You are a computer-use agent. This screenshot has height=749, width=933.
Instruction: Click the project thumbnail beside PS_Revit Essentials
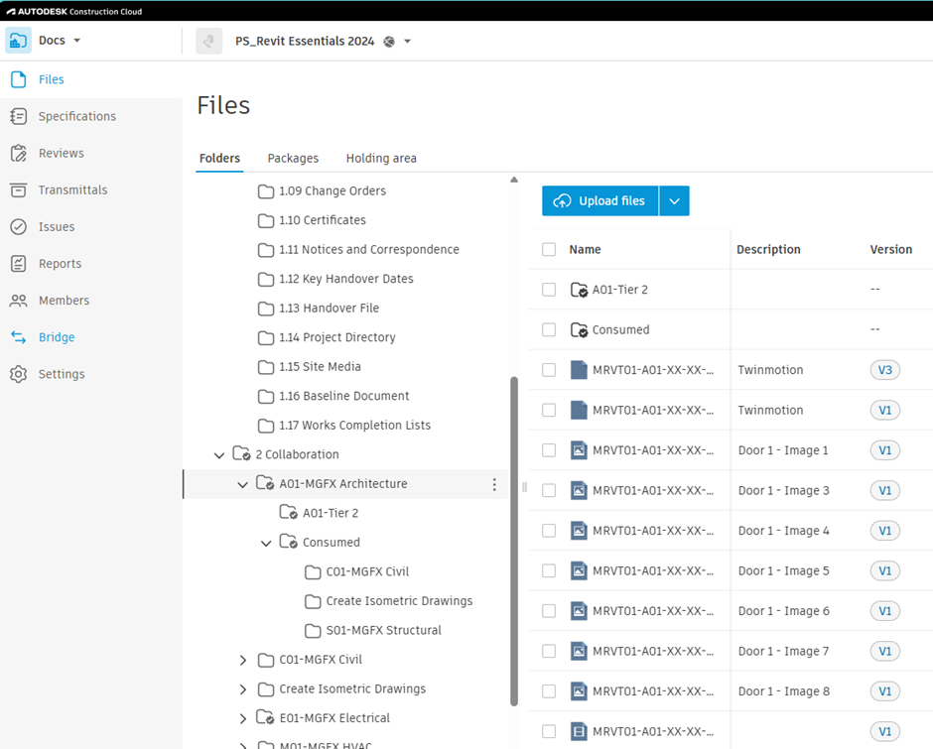tap(208, 41)
